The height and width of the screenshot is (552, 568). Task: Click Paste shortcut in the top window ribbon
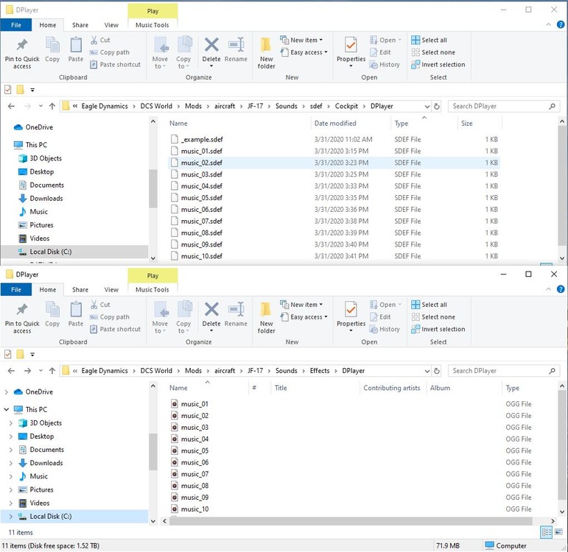click(115, 65)
